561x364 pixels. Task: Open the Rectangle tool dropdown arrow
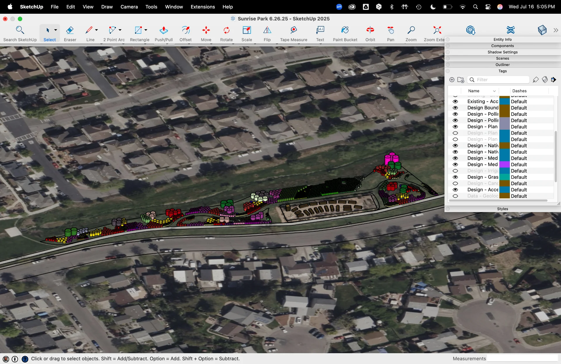pyautogui.click(x=146, y=30)
